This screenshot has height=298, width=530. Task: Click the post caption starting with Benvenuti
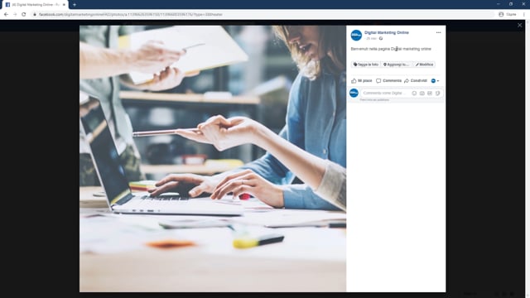coord(391,49)
